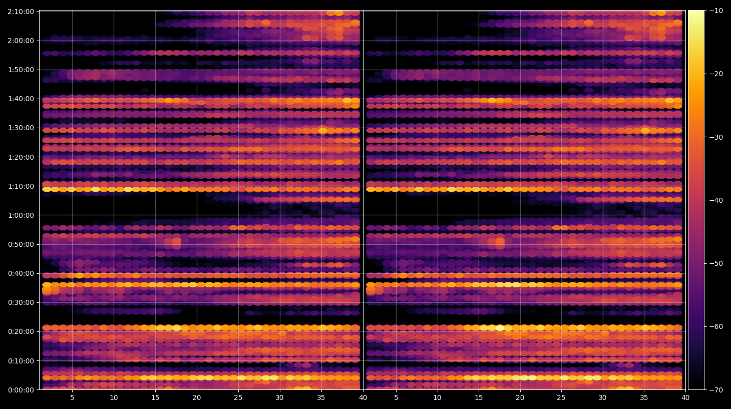Select the 1:00:00 time label
731x409 pixels.
(x=21, y=215)
